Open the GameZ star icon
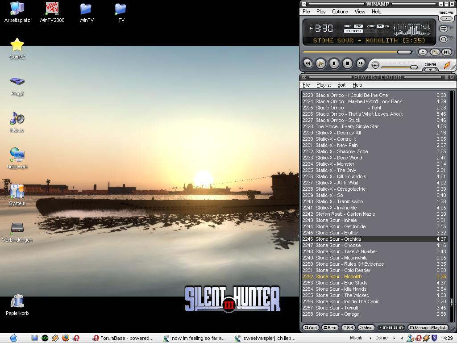Screen dimensions: 457x343 17,49
